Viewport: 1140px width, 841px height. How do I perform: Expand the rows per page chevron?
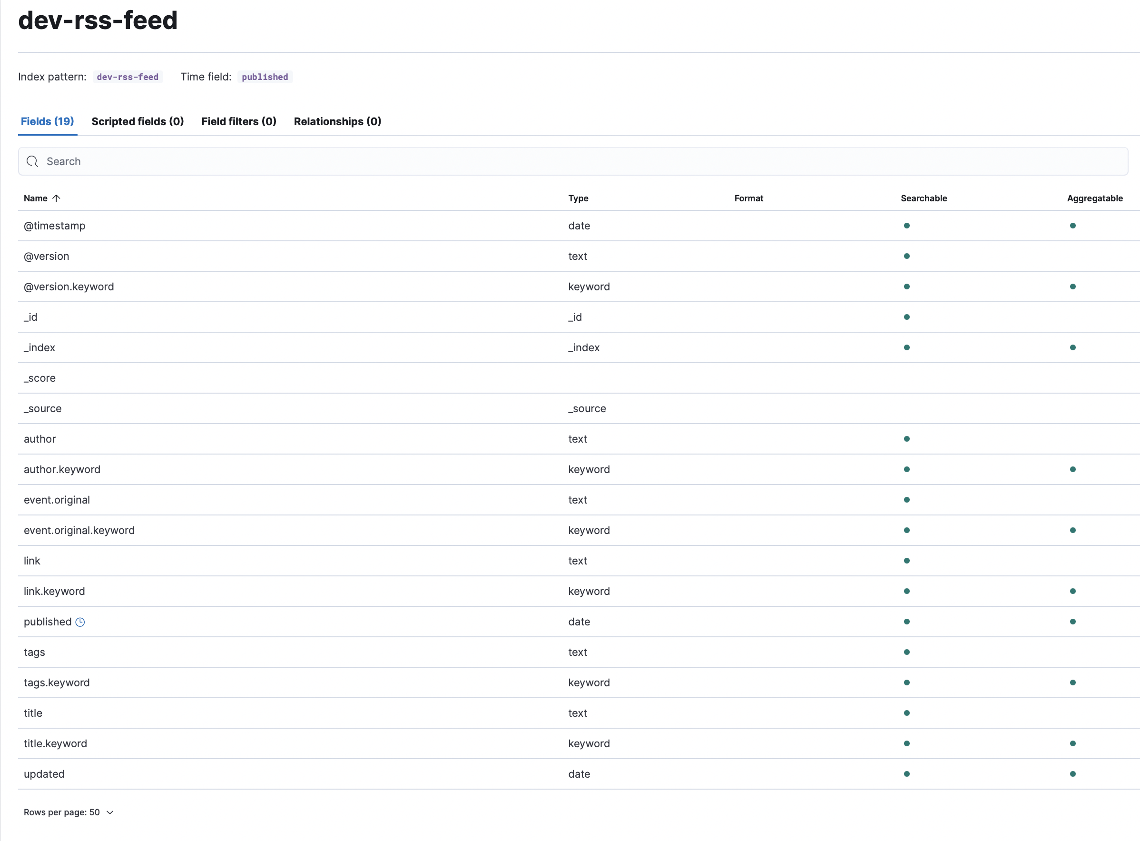pyautogui.click(x=109, y=812)
